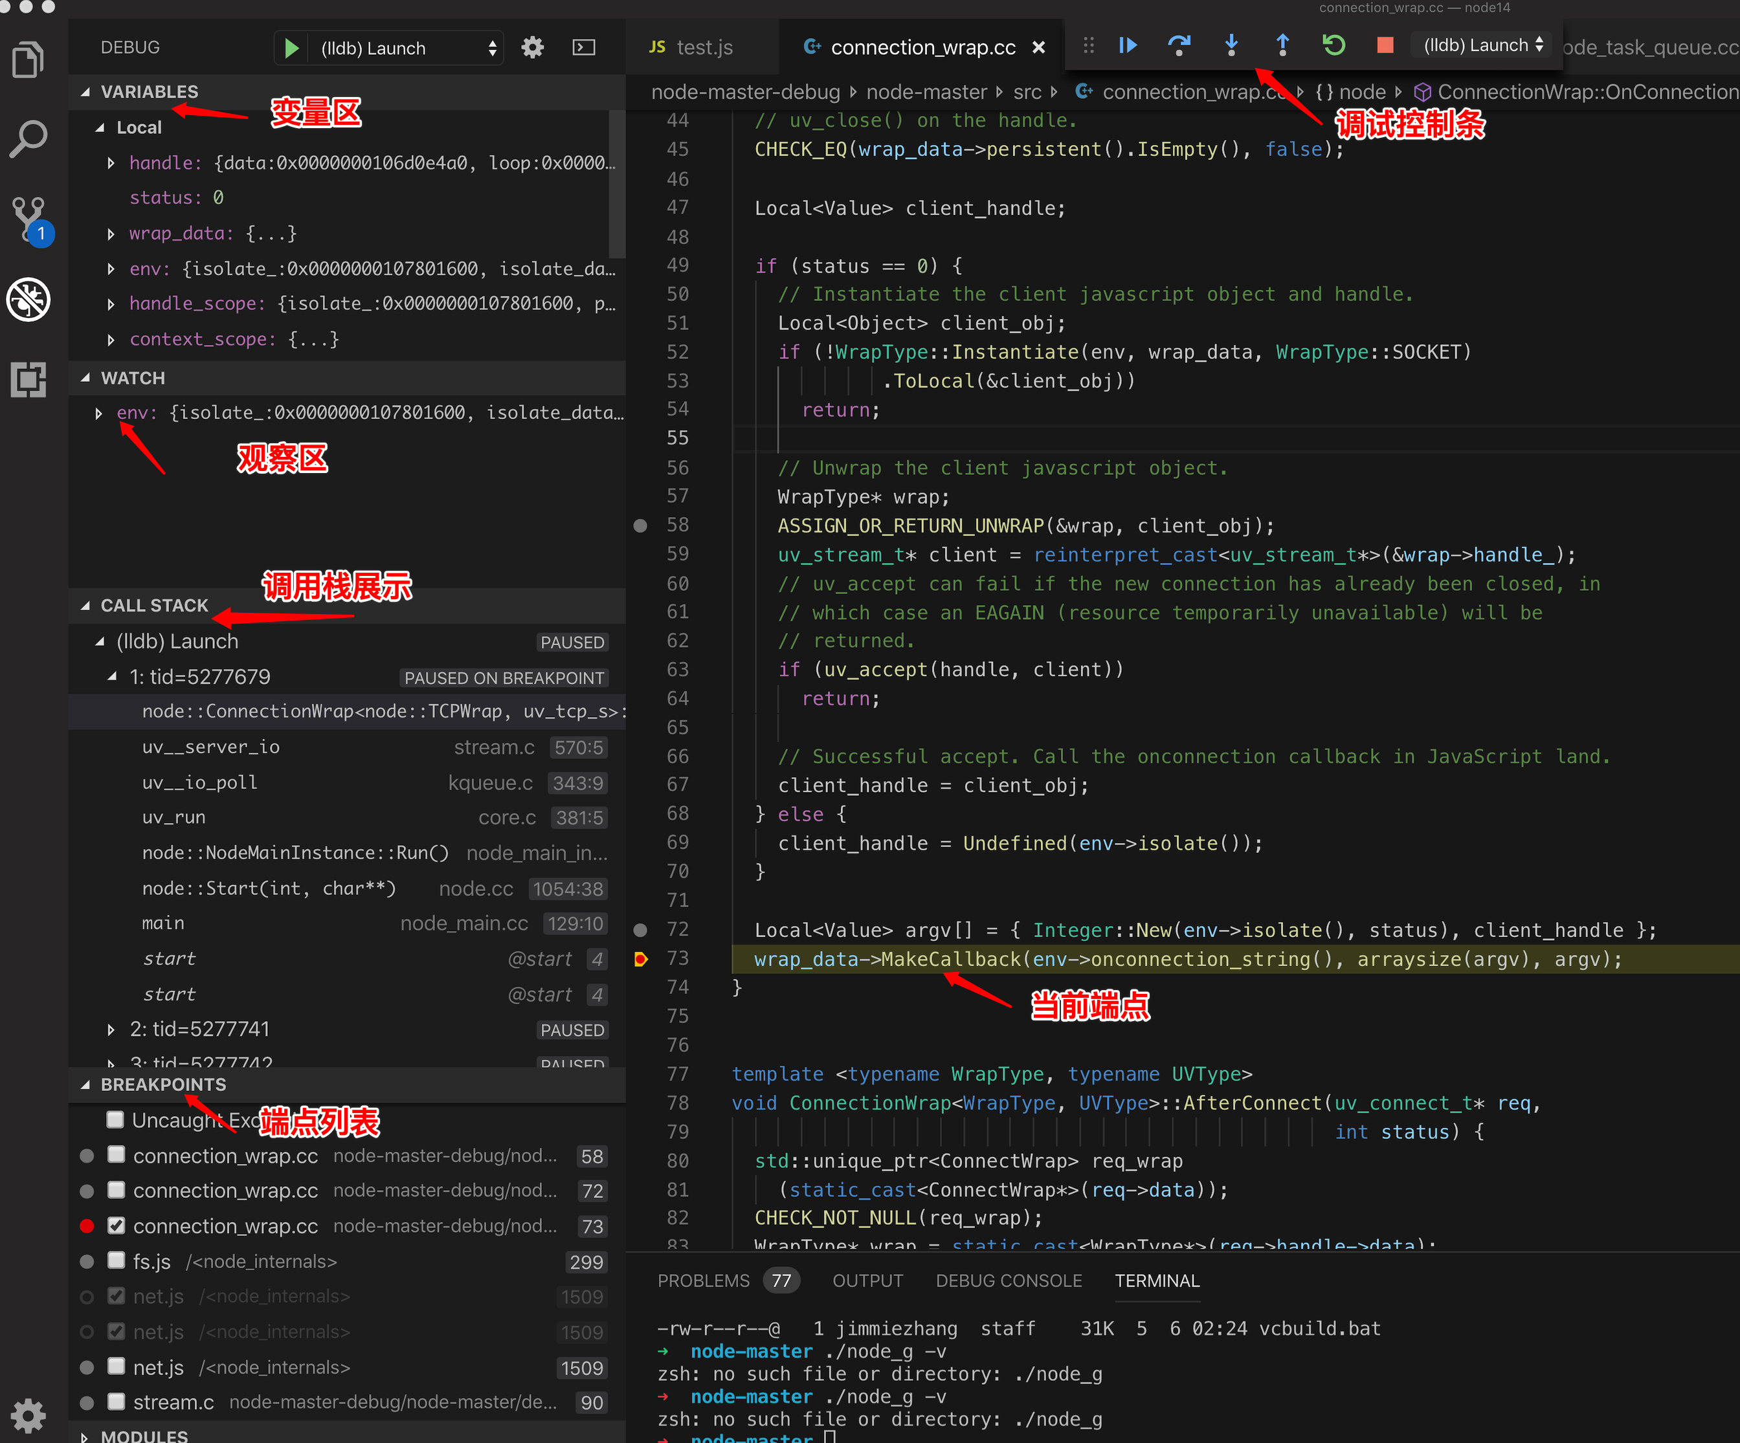1740x1443 pixels.
Task: Disable breakpoint at connection_wrap.cc line 73
Action: pos(117,1225)
